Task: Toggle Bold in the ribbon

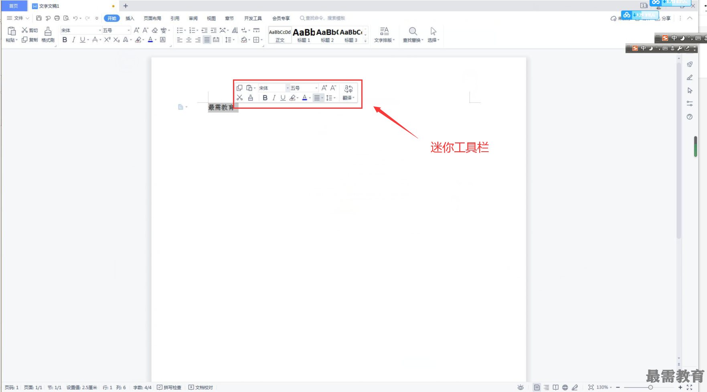Action: click(x=65, y=40)
